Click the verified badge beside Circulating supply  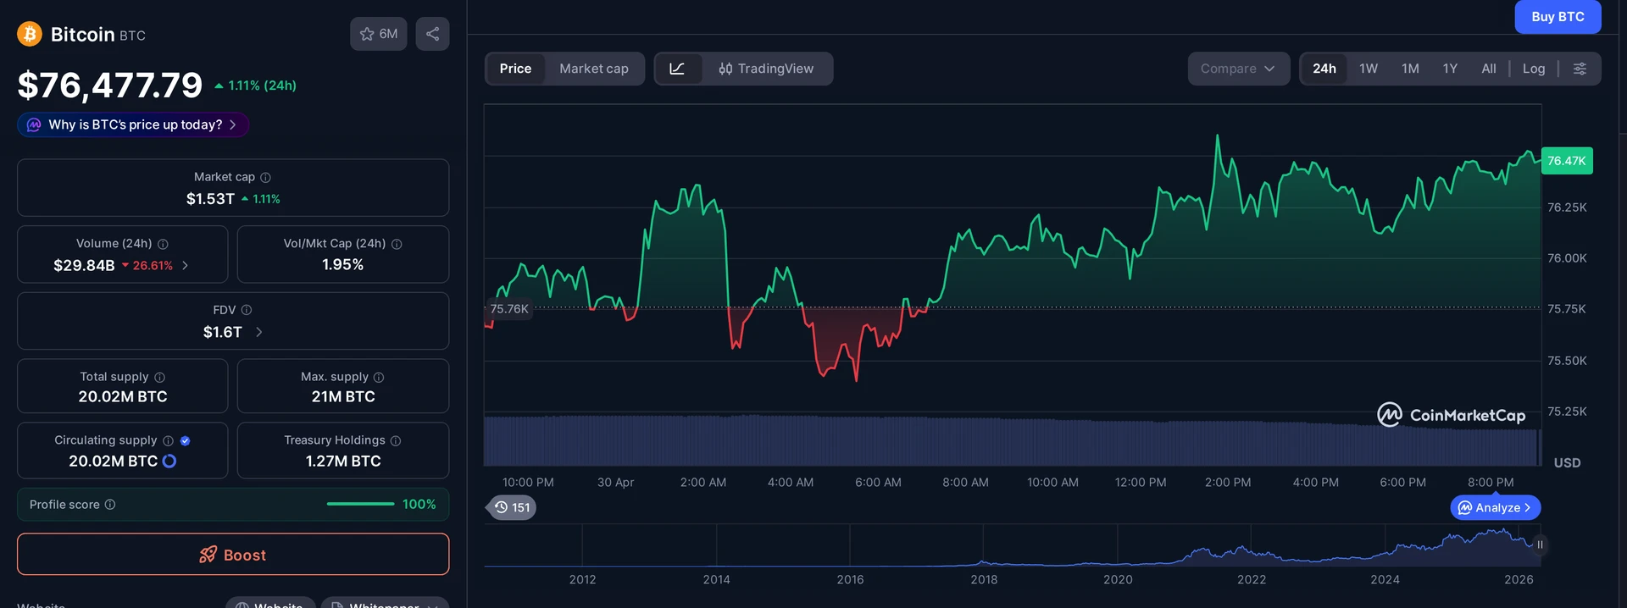point(185,440)
